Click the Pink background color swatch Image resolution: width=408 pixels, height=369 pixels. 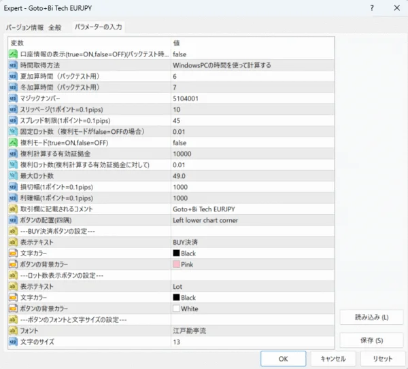(176, 264)
